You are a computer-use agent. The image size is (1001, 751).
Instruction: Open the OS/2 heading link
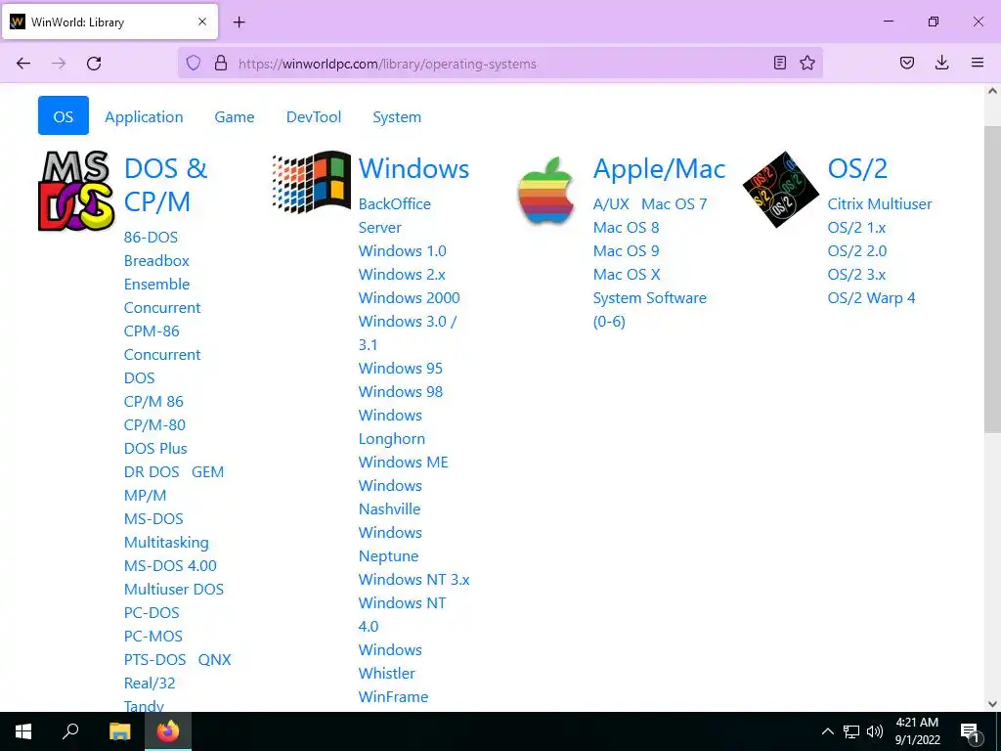point(857,168)
